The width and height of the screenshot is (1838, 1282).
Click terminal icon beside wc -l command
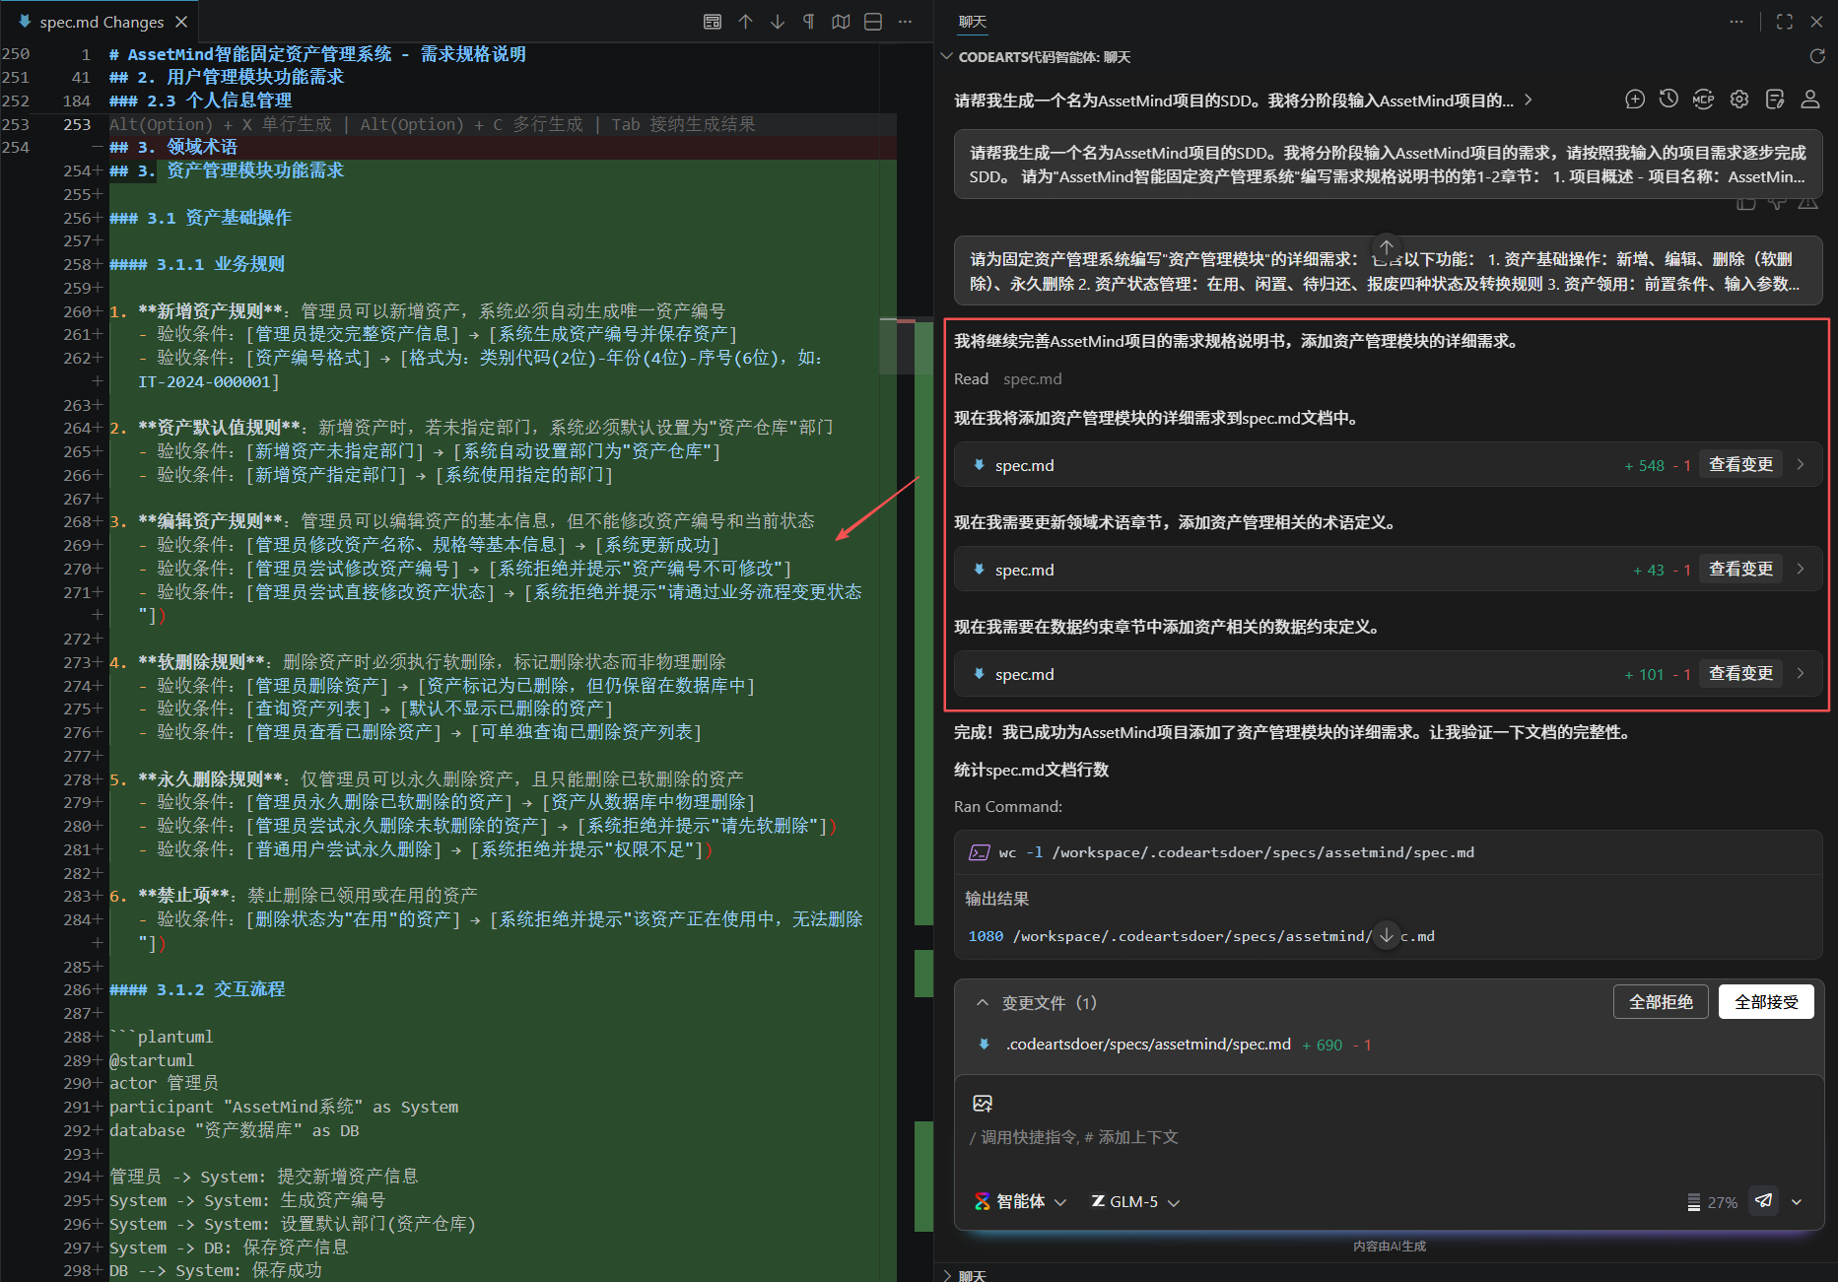[x=979, y=852]
